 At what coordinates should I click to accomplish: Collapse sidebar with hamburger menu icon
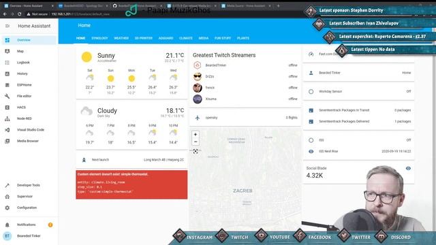[x=7, y=26]
